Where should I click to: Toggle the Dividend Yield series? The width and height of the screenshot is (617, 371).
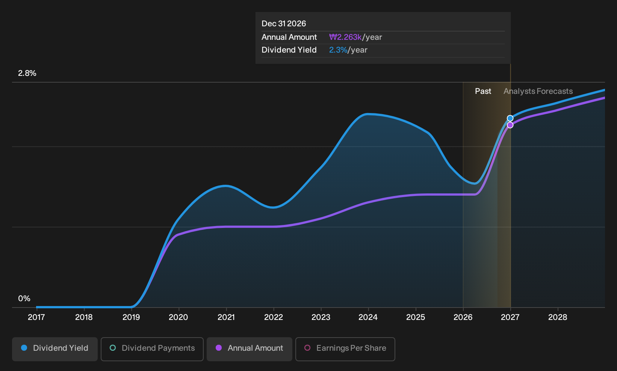[x=55, y=349]
